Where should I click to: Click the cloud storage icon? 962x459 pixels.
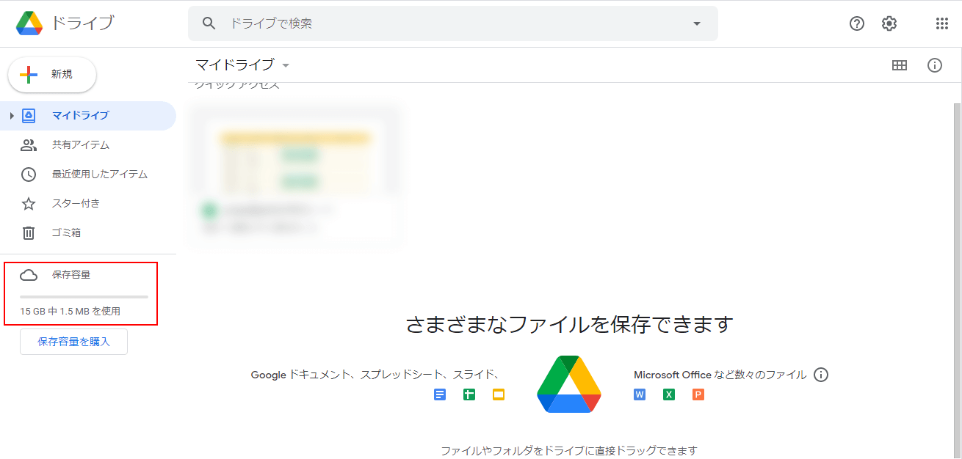pos(29,275)
